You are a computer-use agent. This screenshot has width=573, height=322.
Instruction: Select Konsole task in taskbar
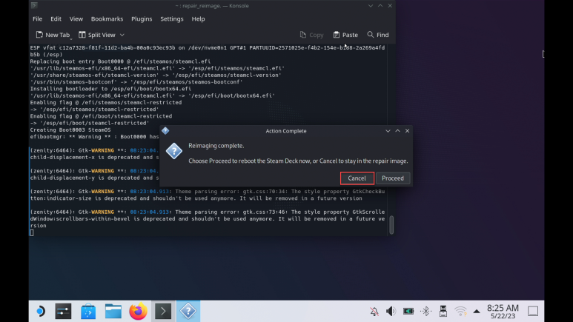(163, 311)
